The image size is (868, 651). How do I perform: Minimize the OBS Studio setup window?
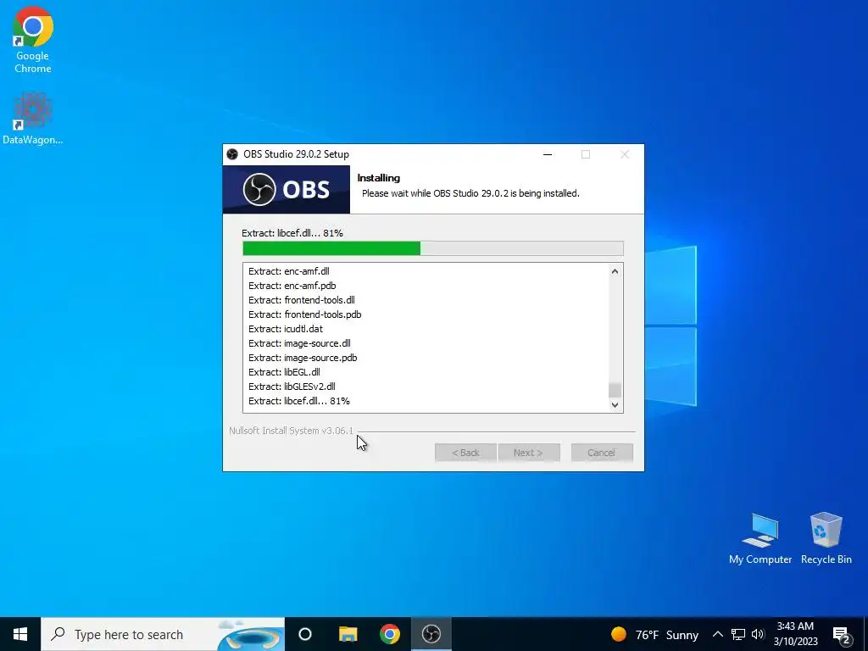coord(548,154)
